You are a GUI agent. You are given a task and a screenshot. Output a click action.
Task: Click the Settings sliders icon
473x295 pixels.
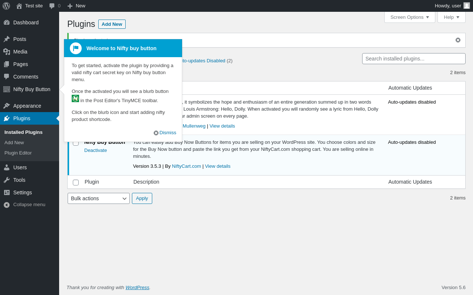pyautogui.click(x=7, y=192)
